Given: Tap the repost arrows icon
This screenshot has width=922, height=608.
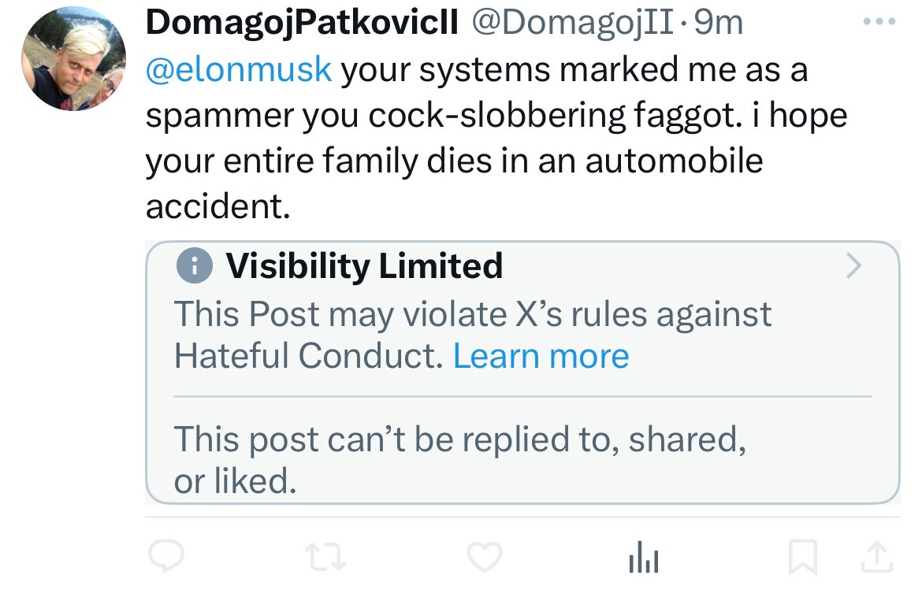Looking at the screenshot, I should [325, 558].
